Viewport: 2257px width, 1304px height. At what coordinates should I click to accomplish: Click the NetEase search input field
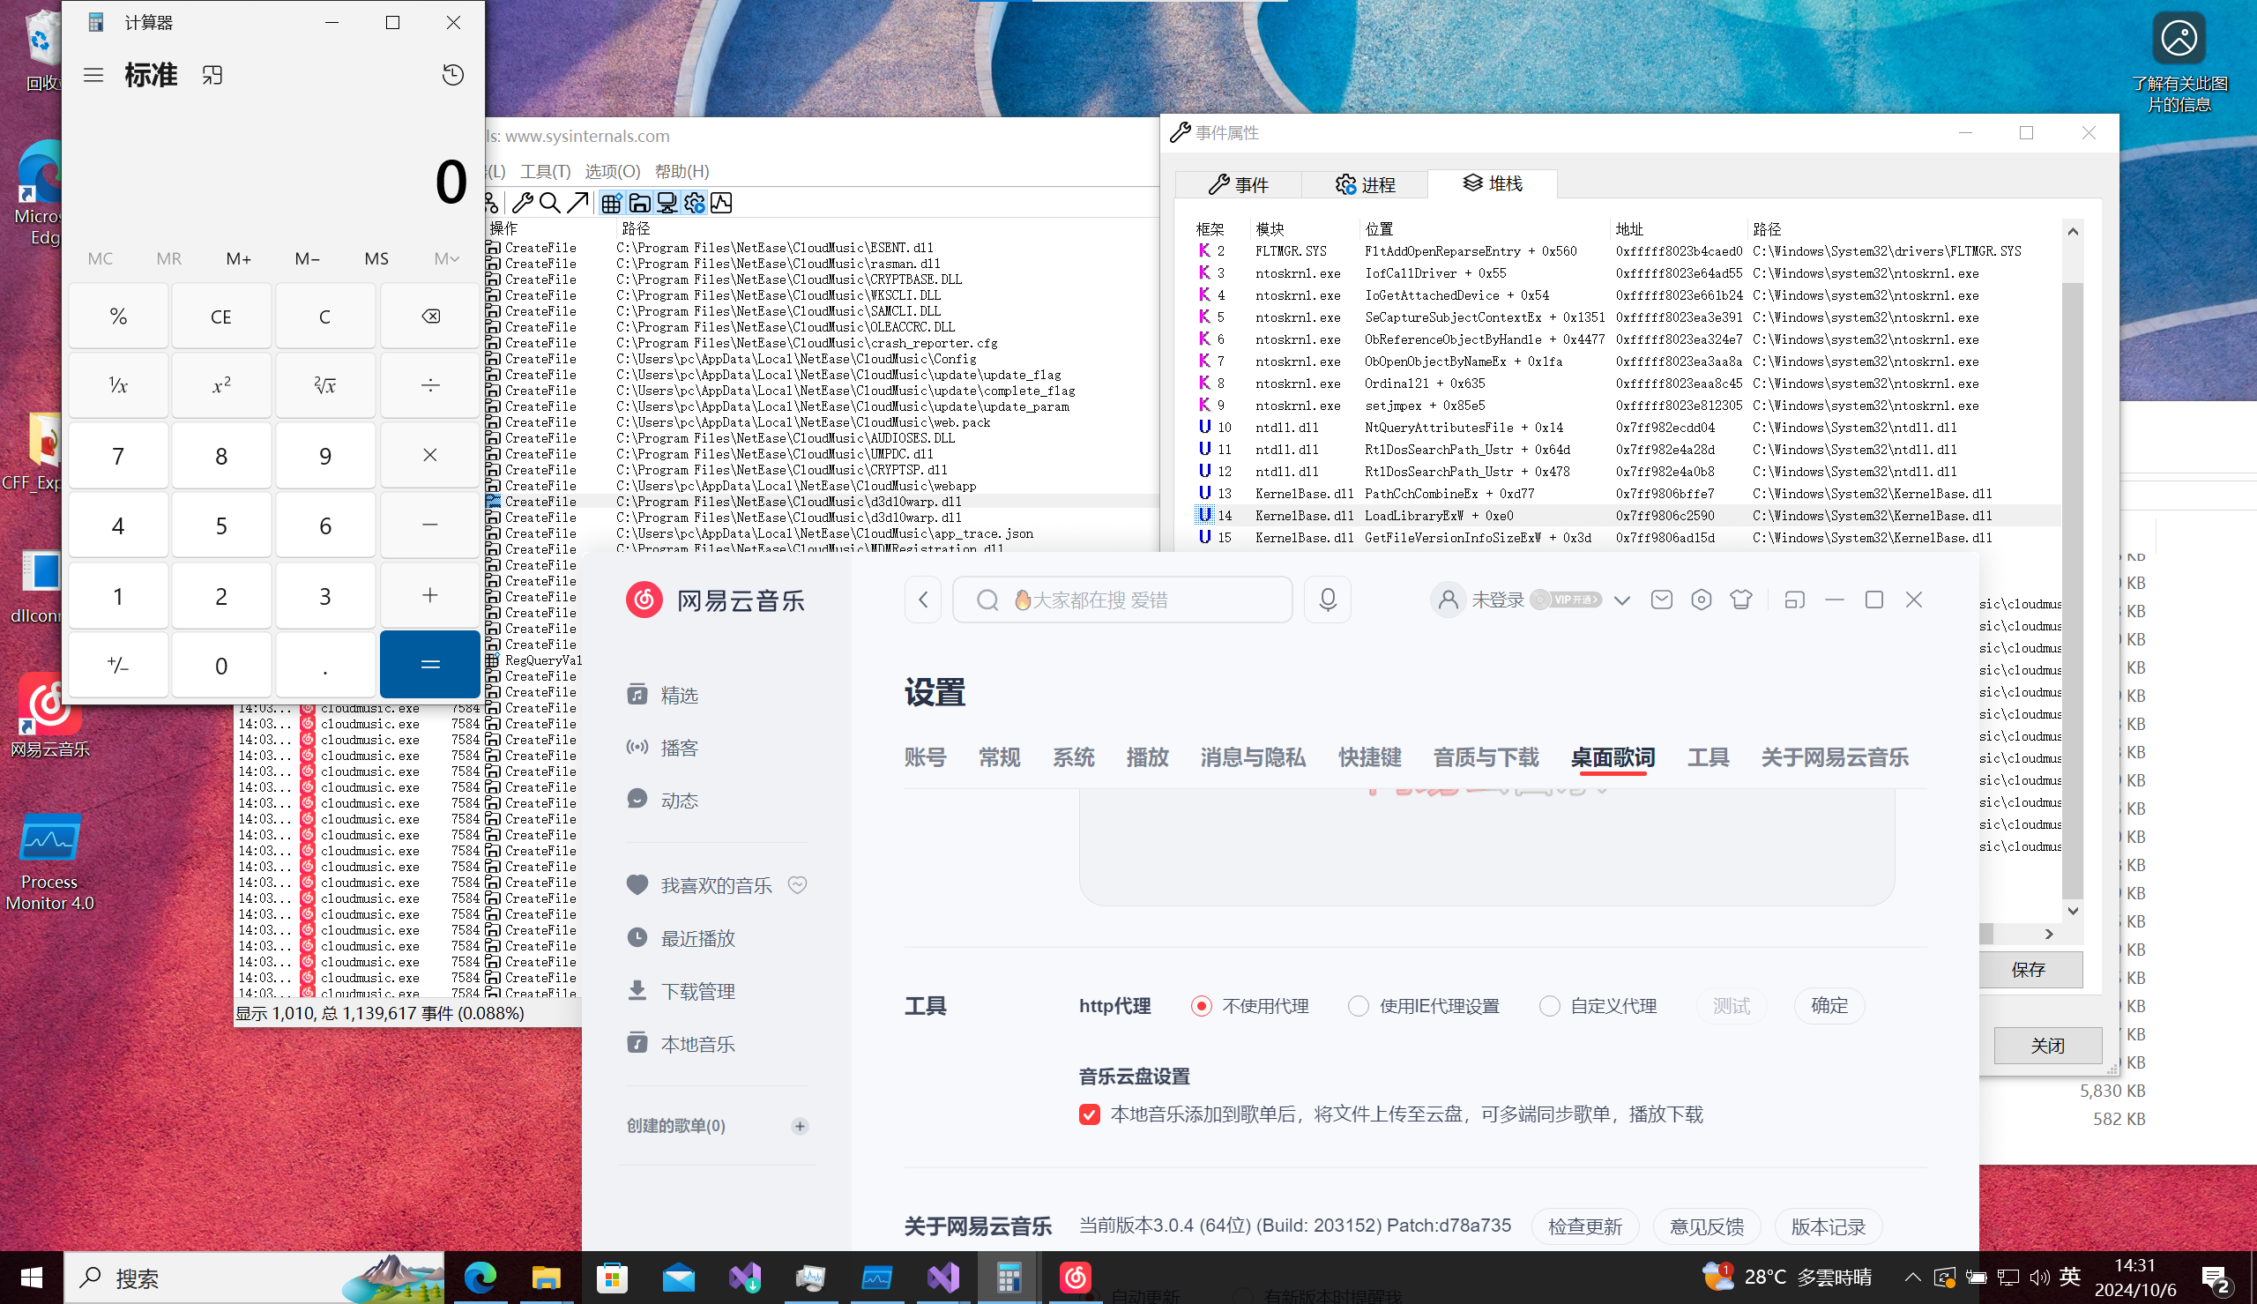pyautogui.click(x=1146, y=600)
